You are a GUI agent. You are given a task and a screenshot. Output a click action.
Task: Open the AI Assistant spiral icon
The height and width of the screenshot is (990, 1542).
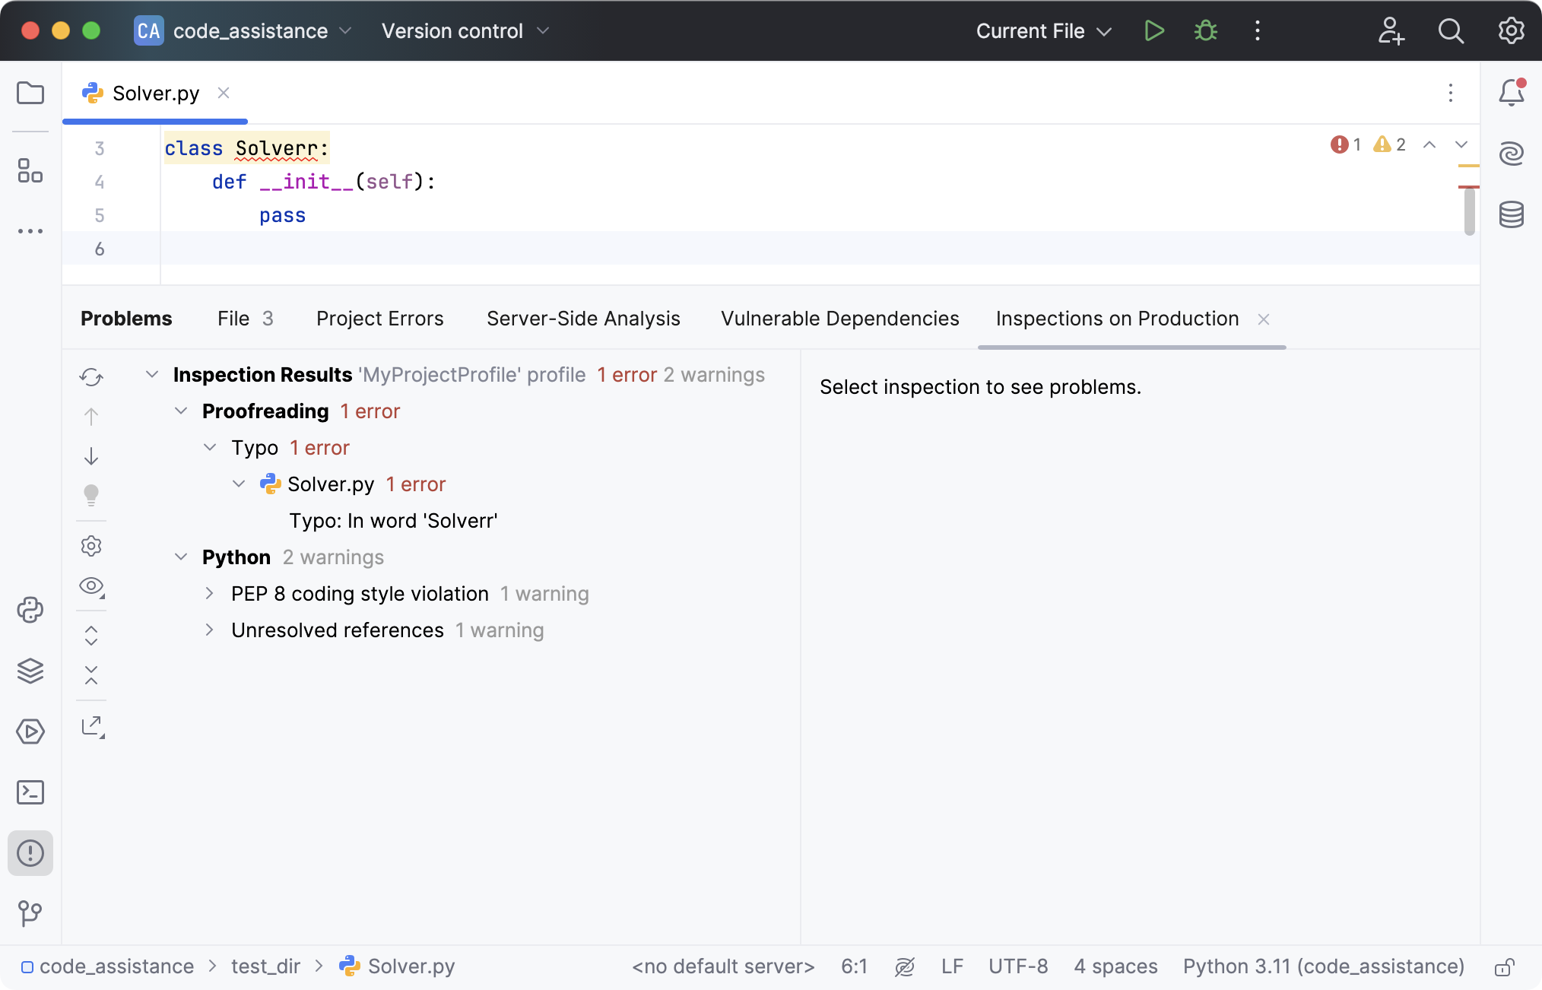pyautogui.click(x=1511, y=154)
